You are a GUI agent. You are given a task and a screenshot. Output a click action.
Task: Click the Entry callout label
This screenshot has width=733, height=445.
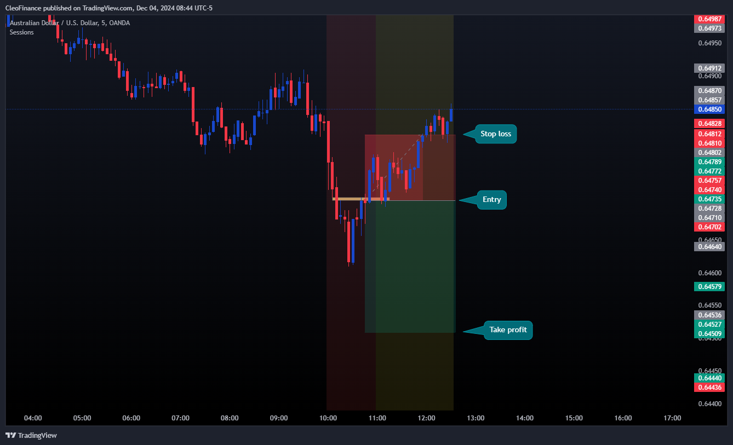pos(491,200)
